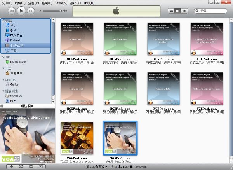Select 'William S. Hart' audiobook cover

pos(207,39)
